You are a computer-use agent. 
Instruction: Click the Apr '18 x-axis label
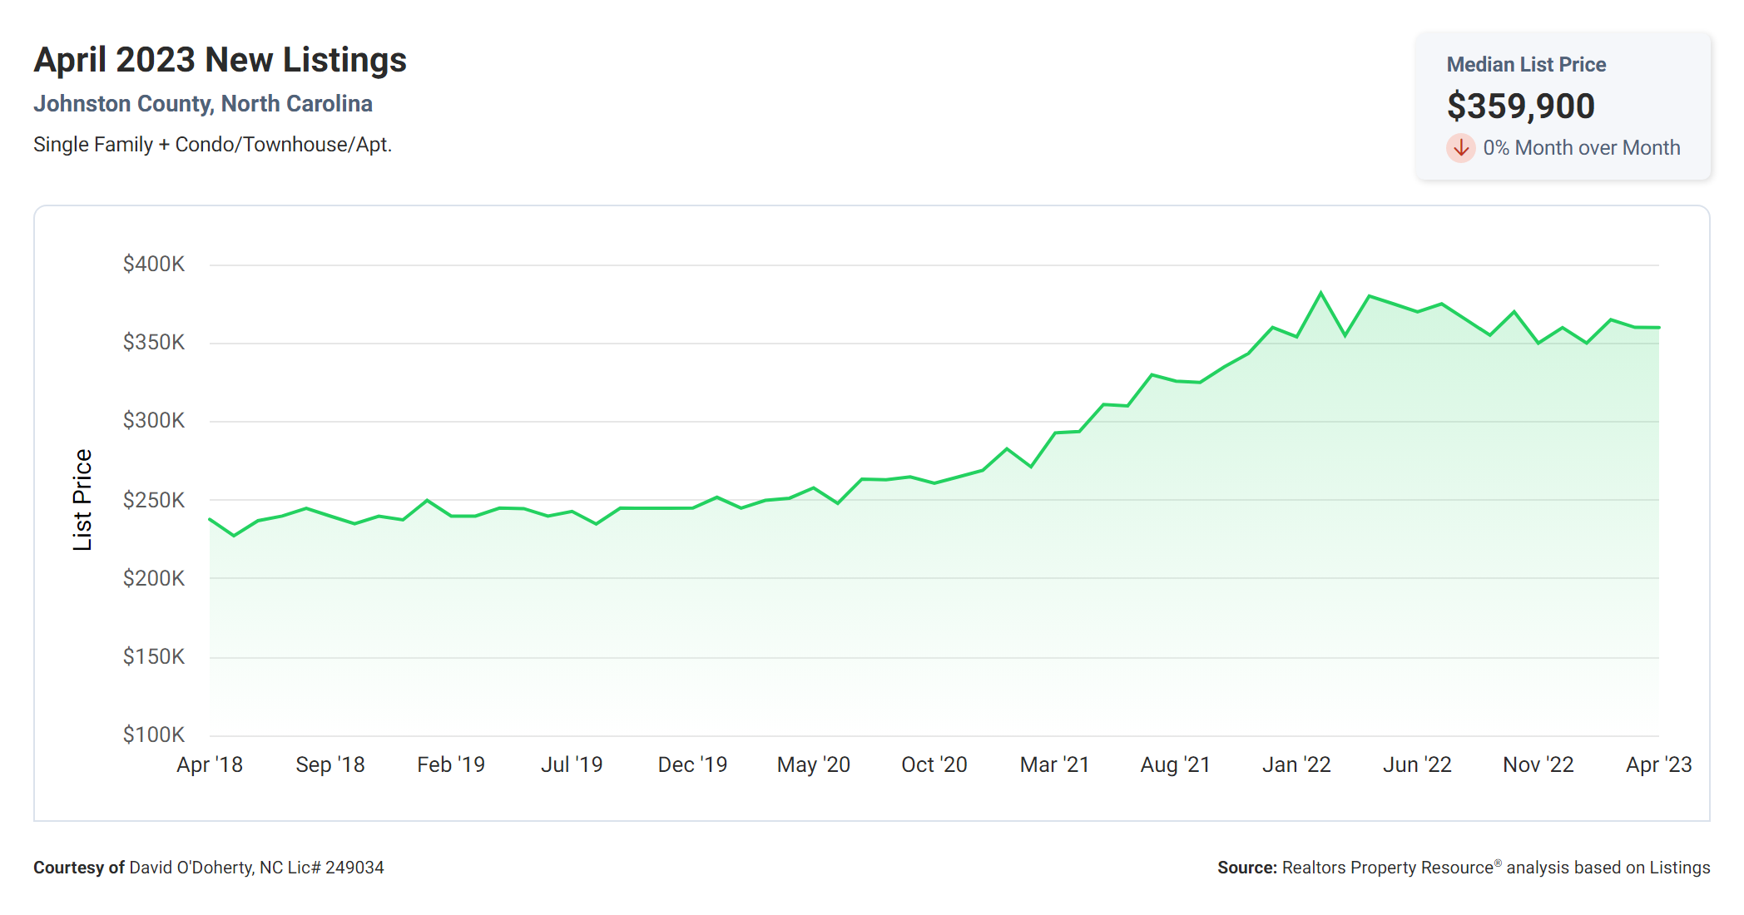pyautogui.click(x=210, y=765)
